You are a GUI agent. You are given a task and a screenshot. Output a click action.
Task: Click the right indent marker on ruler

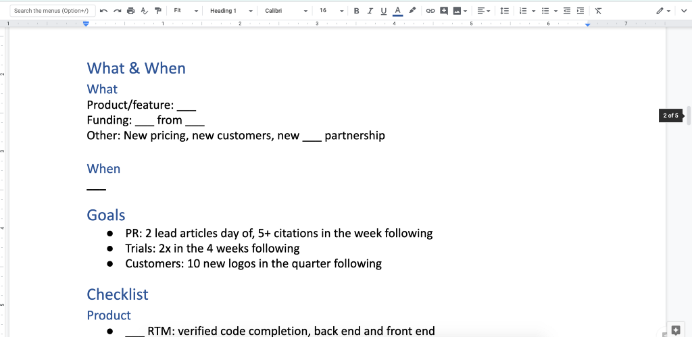[587, 25]
